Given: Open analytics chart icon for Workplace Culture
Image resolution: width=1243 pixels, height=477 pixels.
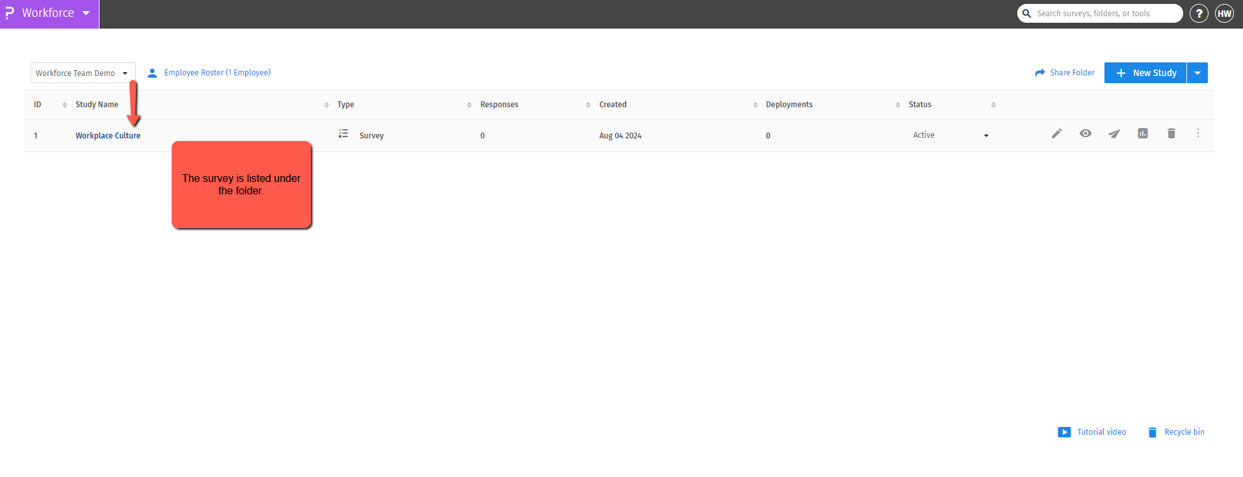Looking at the screenshot, I should coord(1143,133).
